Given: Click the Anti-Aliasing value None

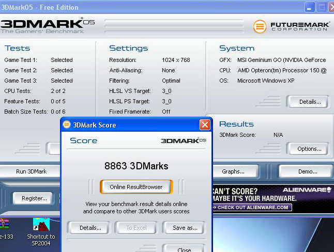Looking at the screenshot, I should (168, 70).
